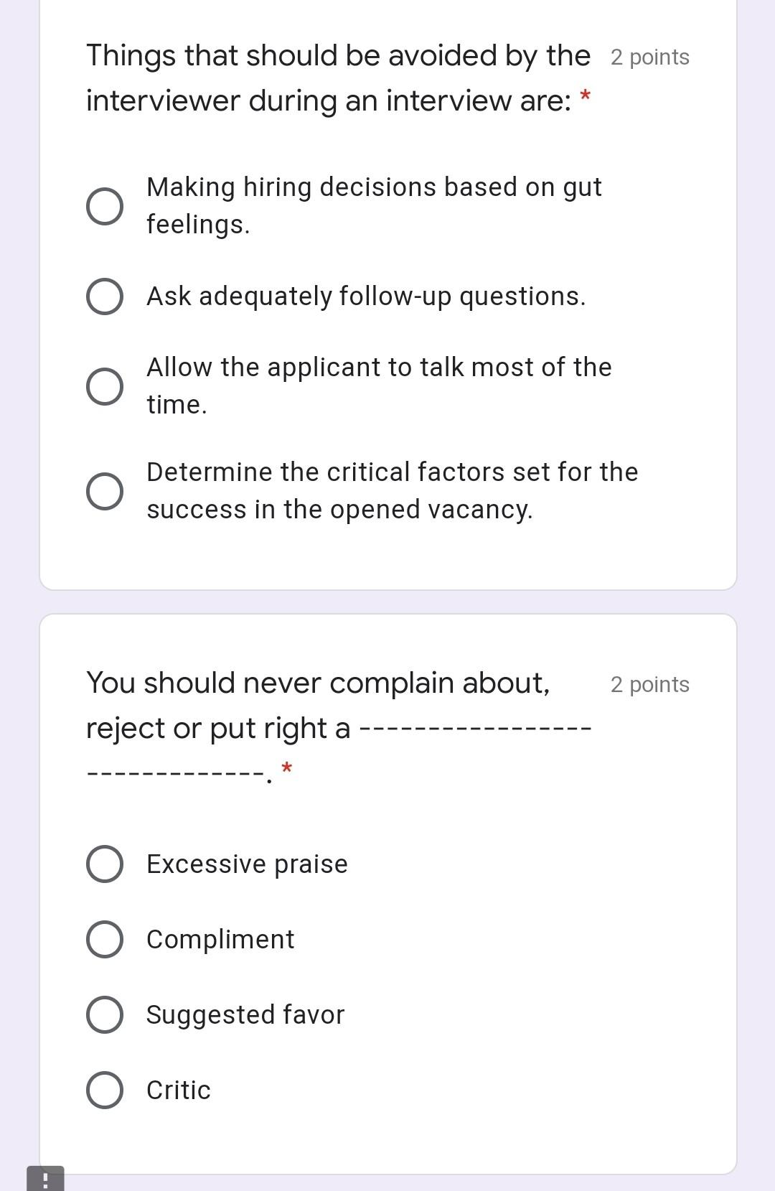The height and width of the screenshot is (1191, 775).
Task: Click the blank dashed line in the second question
Action: tap(474, 729)
